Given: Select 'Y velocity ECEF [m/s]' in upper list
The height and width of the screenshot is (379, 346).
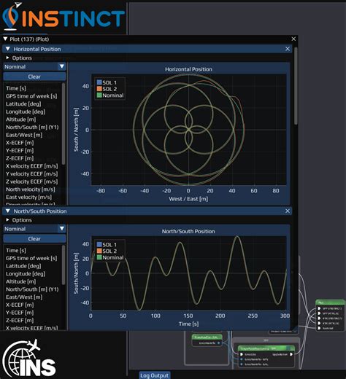Looking at the screenshot, I should (x=32, y=173).
